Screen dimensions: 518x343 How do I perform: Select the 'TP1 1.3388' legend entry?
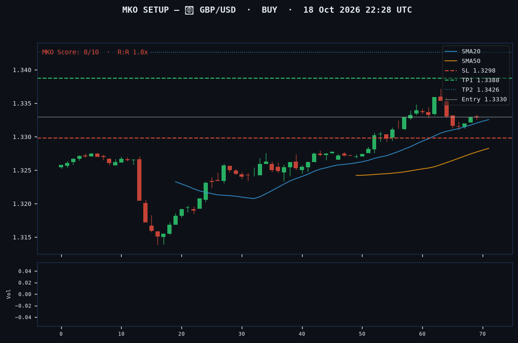point(480,80)
